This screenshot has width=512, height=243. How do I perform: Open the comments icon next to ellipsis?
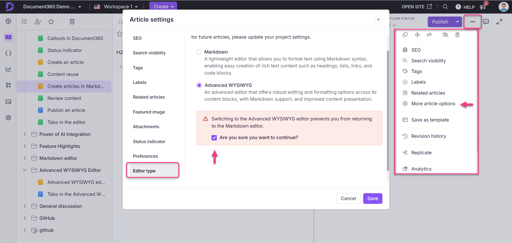tap(486, 22)
